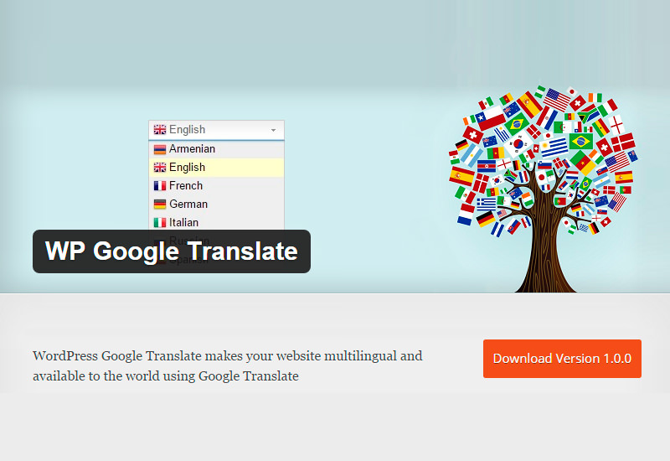
Task: Click UK flag in highlighted English row
Action: point(160,167)
